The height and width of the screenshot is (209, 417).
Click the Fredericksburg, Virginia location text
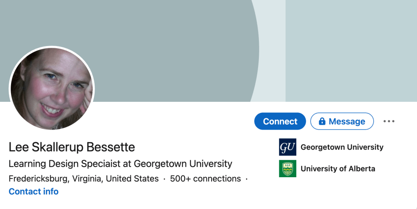tap(84, 178)
